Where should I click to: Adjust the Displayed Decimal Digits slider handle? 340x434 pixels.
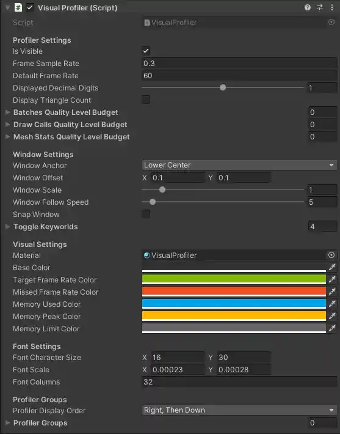(x=223, y=87)
